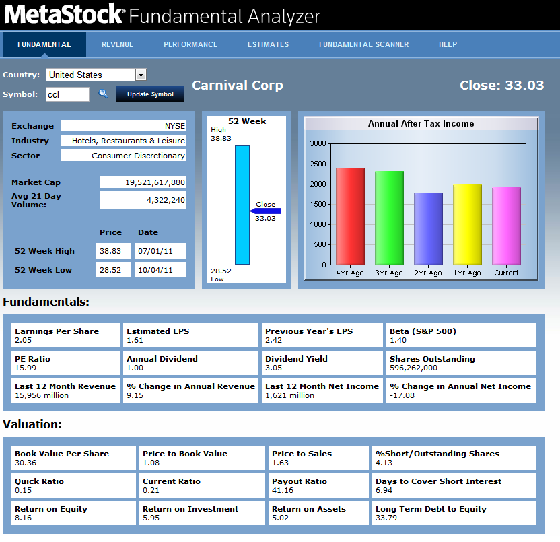
Task: Click the Last 12 Month Revenue cell
Action: (x=65, y=391)
